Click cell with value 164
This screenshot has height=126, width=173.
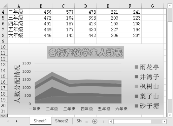tap(63, 18)
